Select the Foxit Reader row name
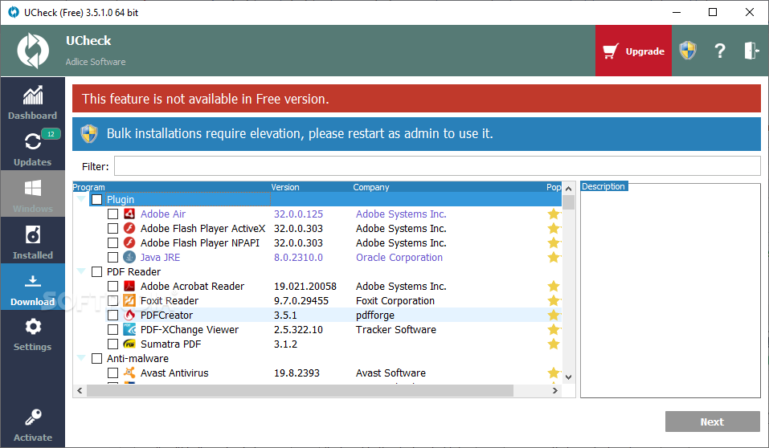This screenshot has height=448, width=769. point(170,300)
